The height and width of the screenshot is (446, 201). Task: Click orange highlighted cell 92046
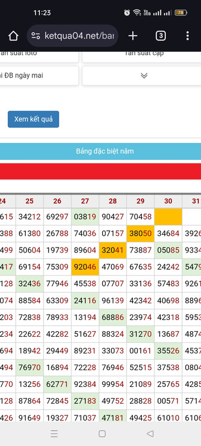point(85,267)
